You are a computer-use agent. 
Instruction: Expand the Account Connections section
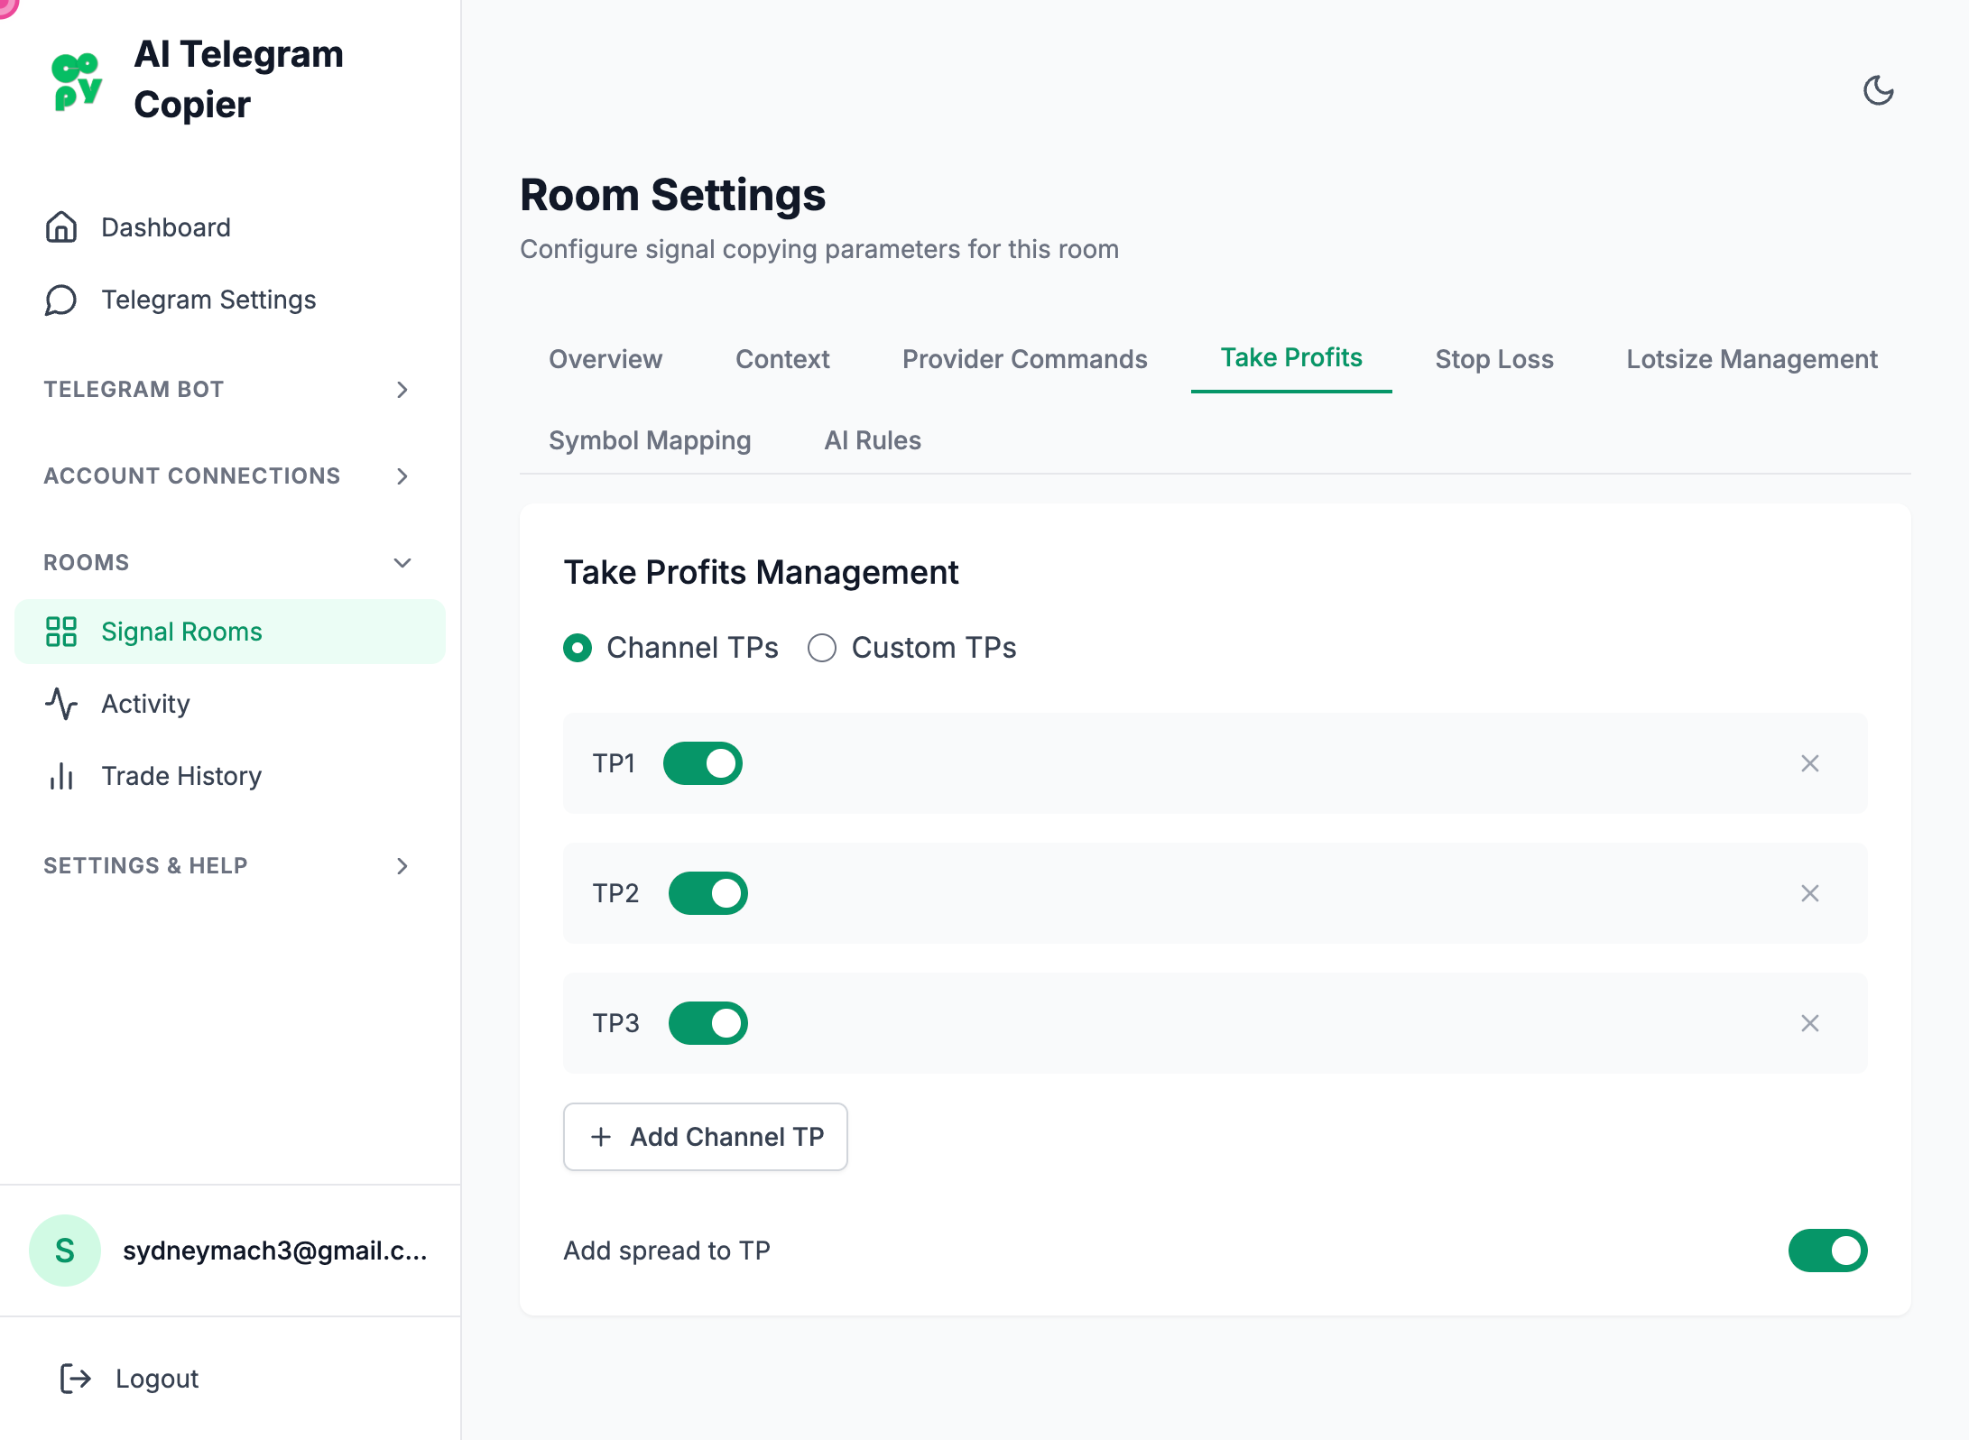point(402,476)
